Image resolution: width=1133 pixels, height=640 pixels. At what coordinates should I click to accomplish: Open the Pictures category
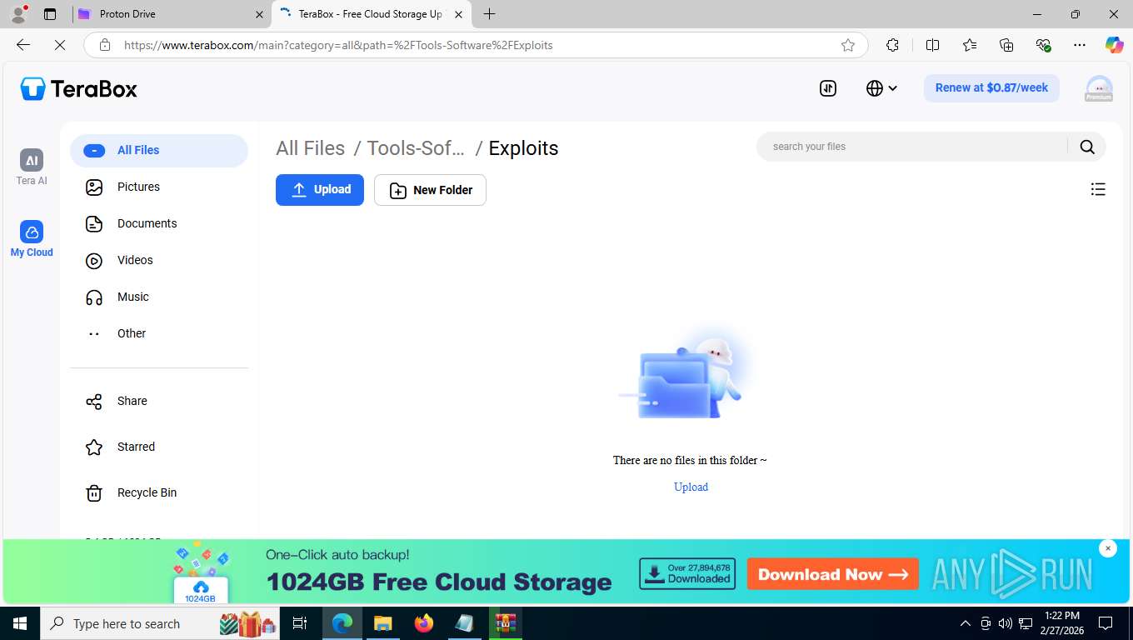tap(159, 187)
